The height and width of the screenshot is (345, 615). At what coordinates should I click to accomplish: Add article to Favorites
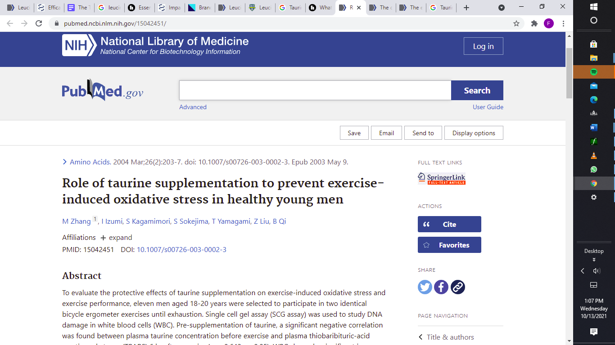coord(449,245)
